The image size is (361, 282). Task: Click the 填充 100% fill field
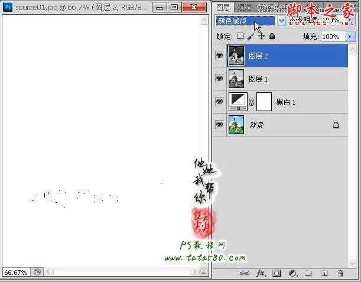point(333,37)
